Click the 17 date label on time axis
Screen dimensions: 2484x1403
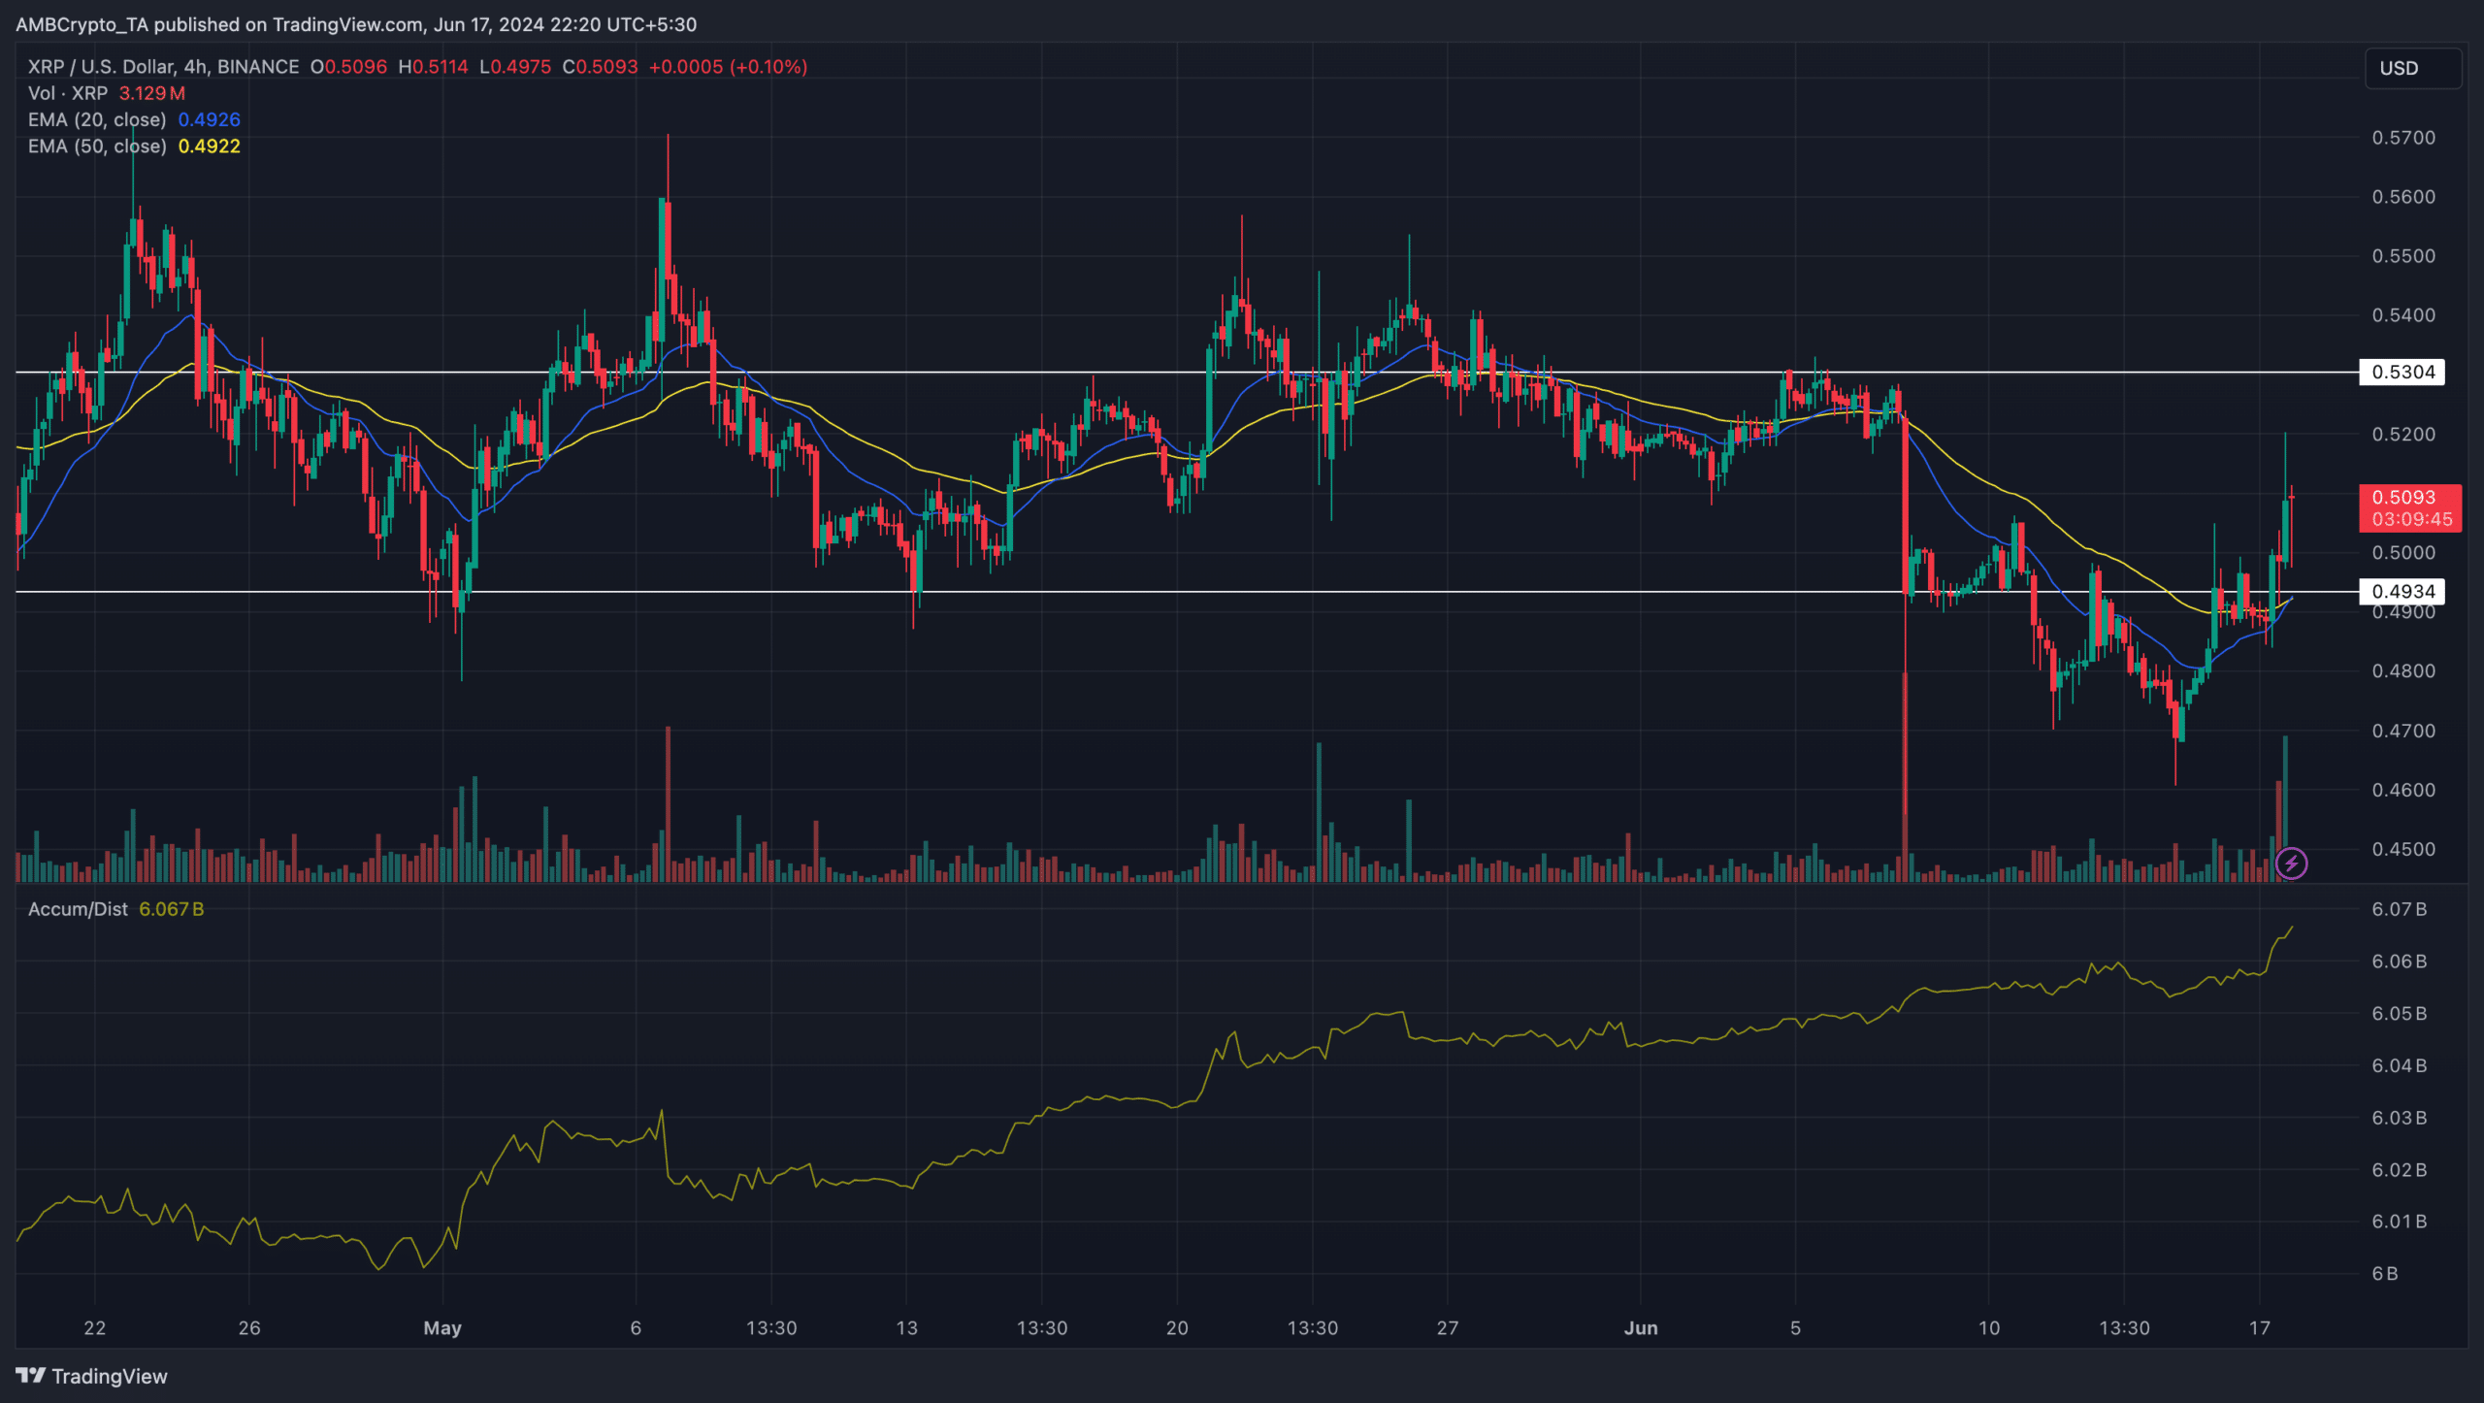point(2259,1327)
